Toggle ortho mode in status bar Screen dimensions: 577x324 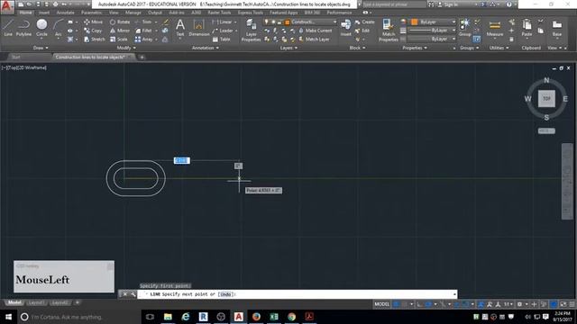tap(420, 304)
